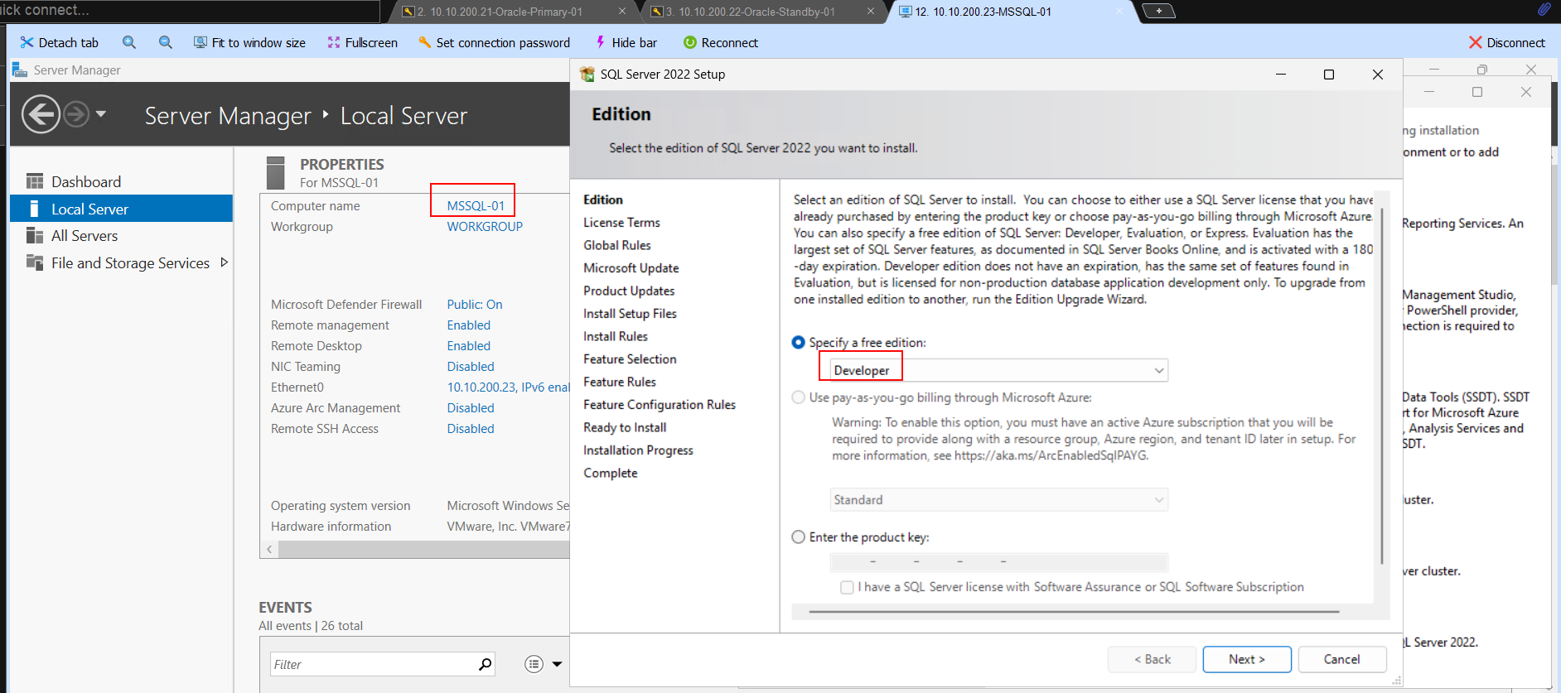Click Next in SQL Server Setup
Viewport: 1561px width, 693px height.
[x=1247, y=659]
